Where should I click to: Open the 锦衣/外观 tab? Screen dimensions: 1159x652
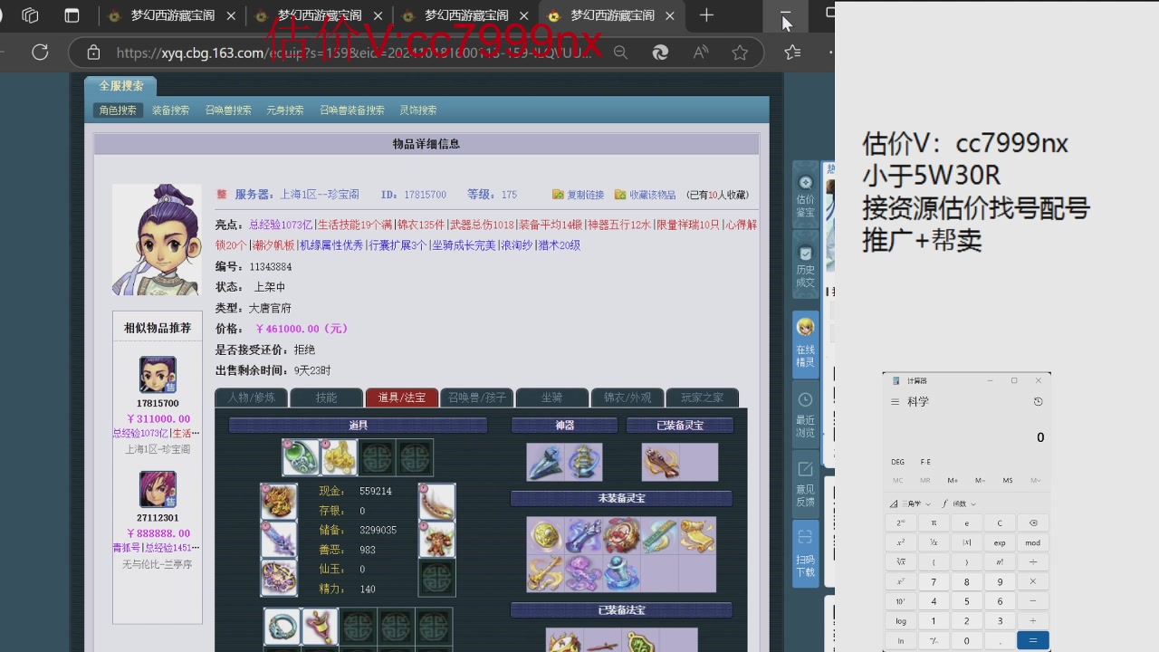pyautogui.click(x=627, y=398)
